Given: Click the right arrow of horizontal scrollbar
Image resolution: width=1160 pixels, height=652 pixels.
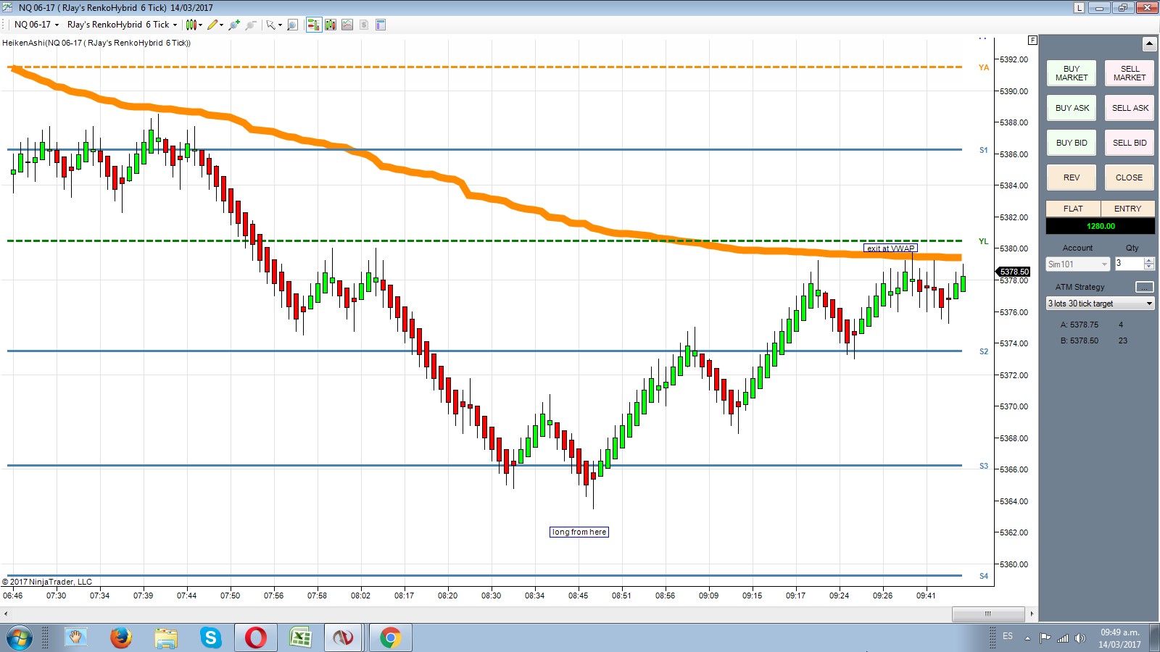Looking at the screenshot, I should pos(1032,614).
